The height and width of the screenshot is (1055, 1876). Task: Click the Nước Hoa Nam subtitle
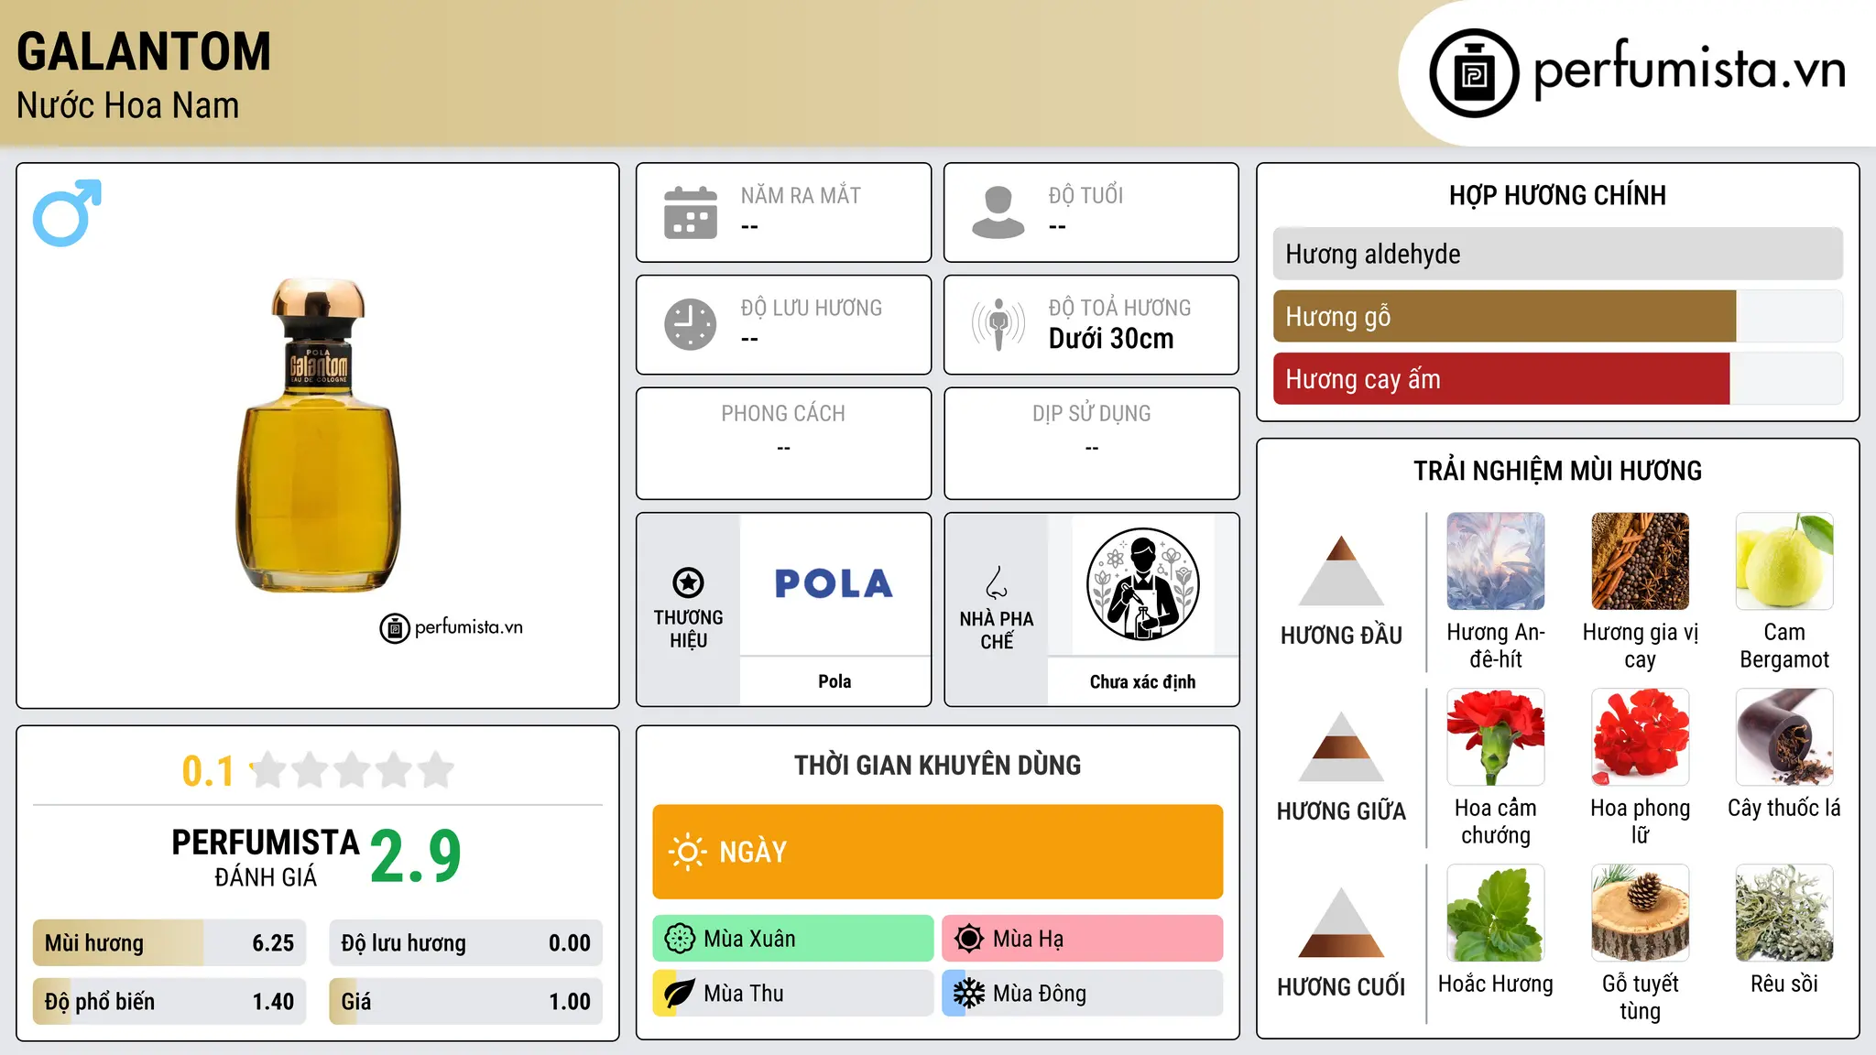point(127,105)
